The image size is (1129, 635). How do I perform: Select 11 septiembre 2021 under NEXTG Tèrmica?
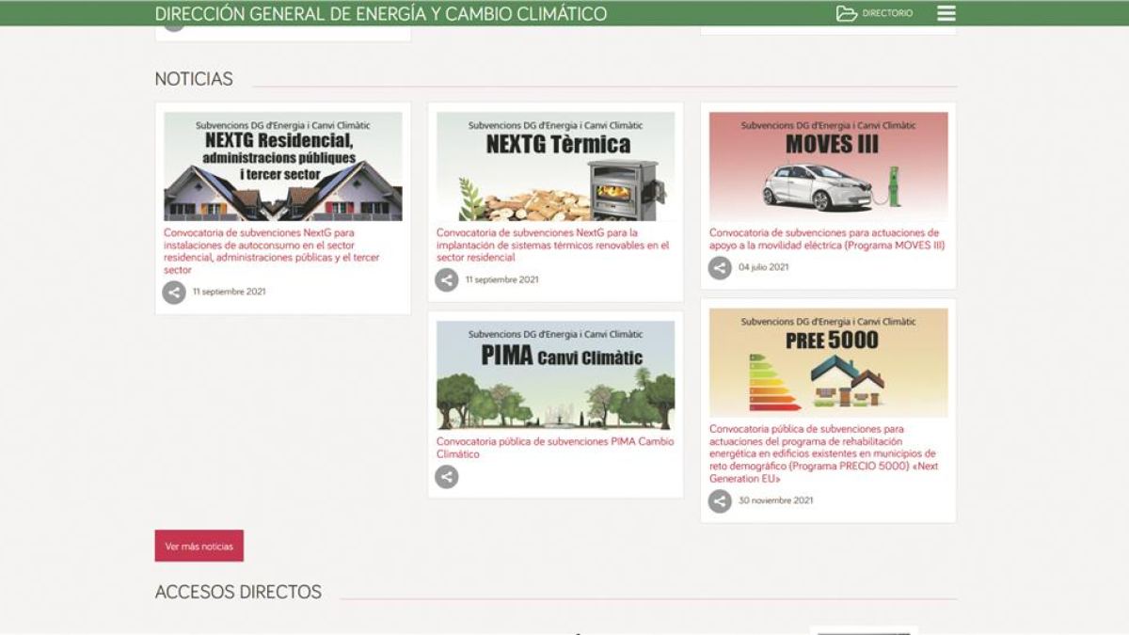(501, 279)
